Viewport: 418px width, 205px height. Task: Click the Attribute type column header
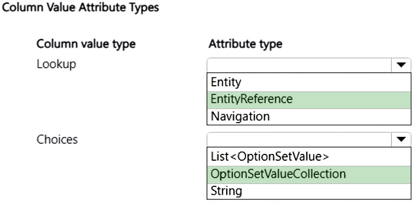[x=245, y=44]
